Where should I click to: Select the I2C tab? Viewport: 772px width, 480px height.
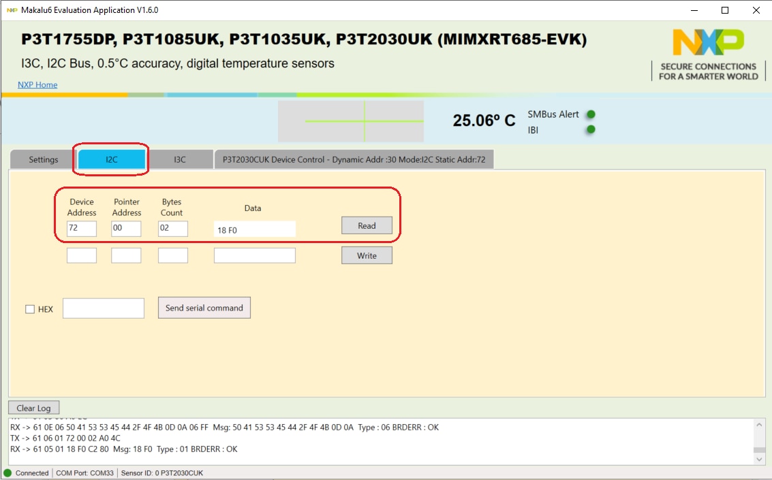[112, 160]
